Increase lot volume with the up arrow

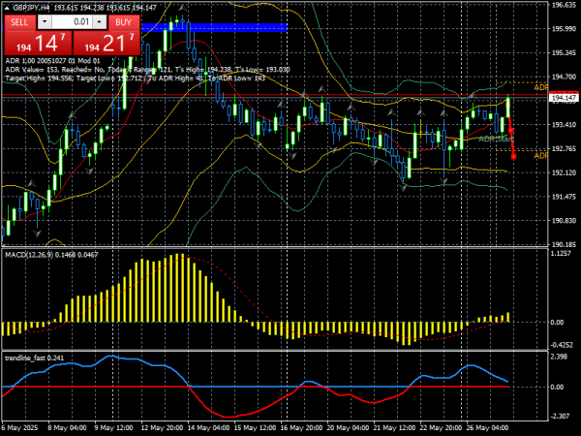(100, 22)
